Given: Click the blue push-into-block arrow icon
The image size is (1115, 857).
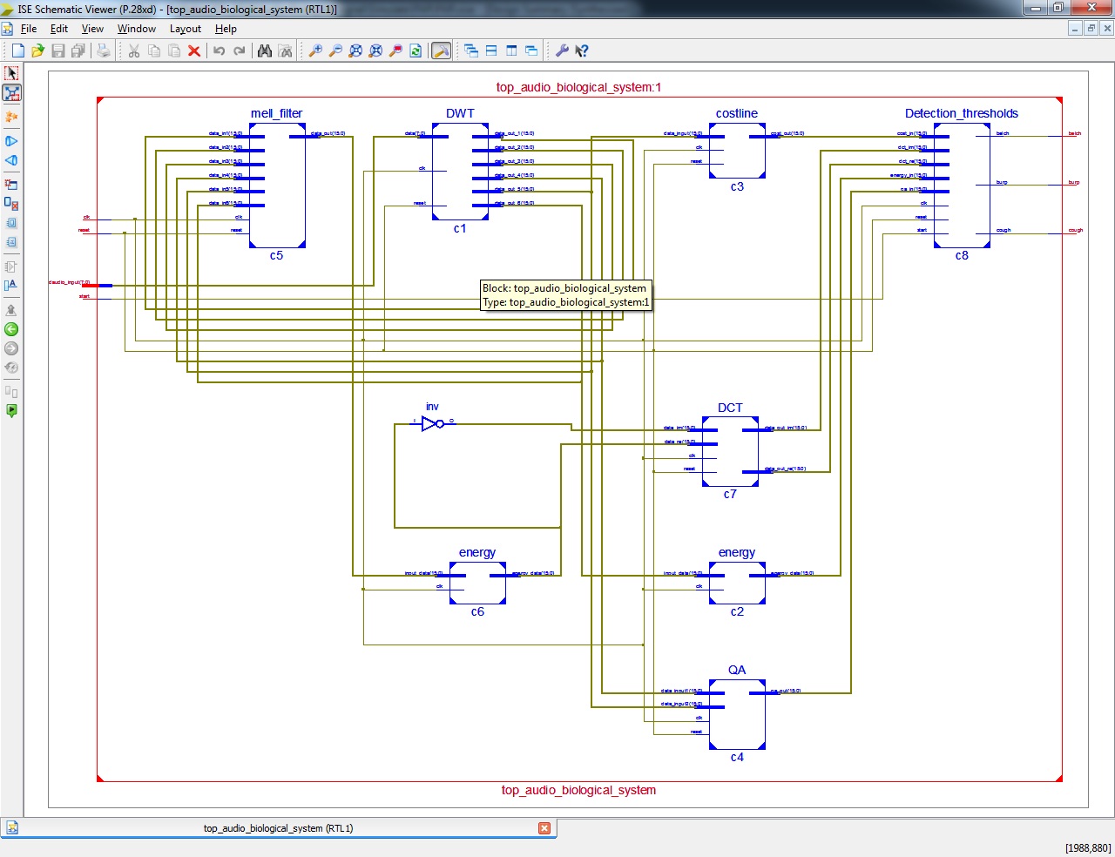Looking at the screenshot, I should 11,141.
